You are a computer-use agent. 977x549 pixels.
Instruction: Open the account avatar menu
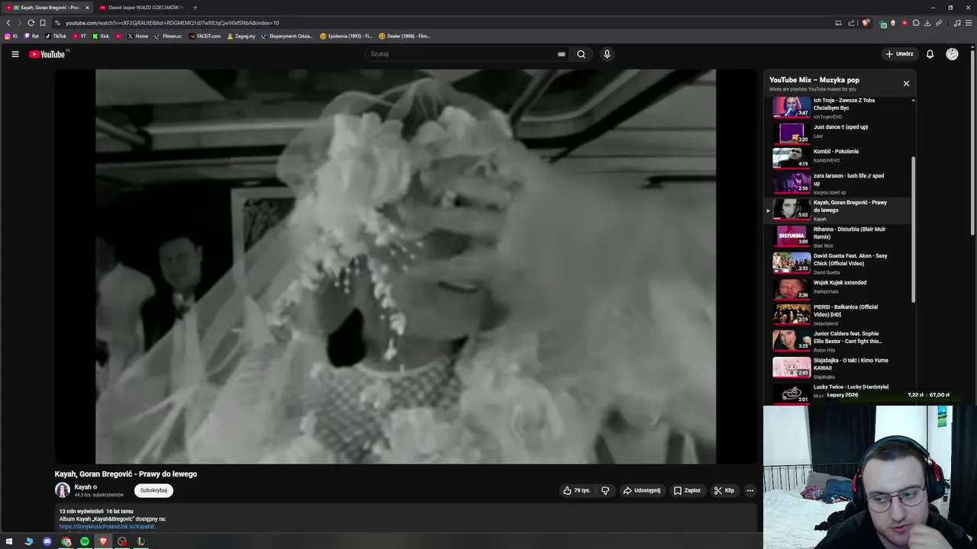pyautogui.click(x=952, y=54)
